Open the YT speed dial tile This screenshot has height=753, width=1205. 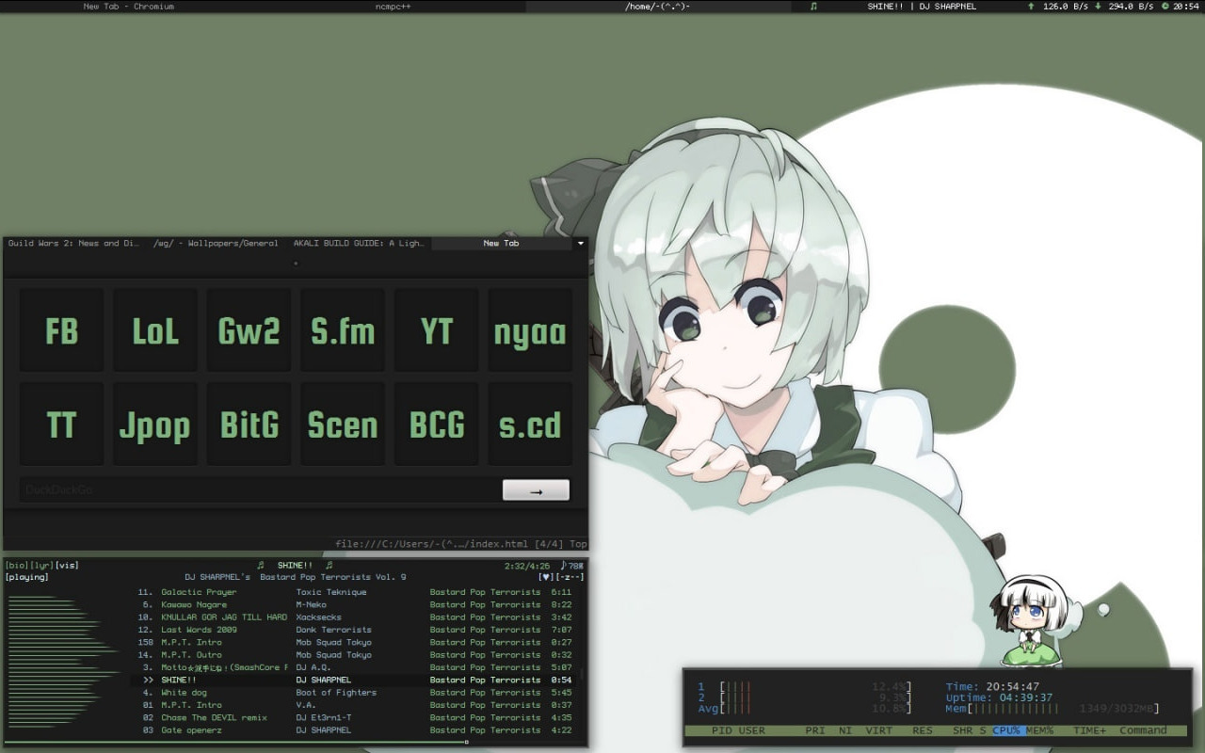pyautogui.click(x=436, y=330)
